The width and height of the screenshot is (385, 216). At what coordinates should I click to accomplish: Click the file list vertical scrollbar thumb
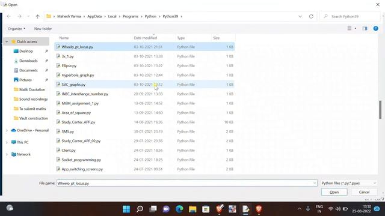point(380,110)
